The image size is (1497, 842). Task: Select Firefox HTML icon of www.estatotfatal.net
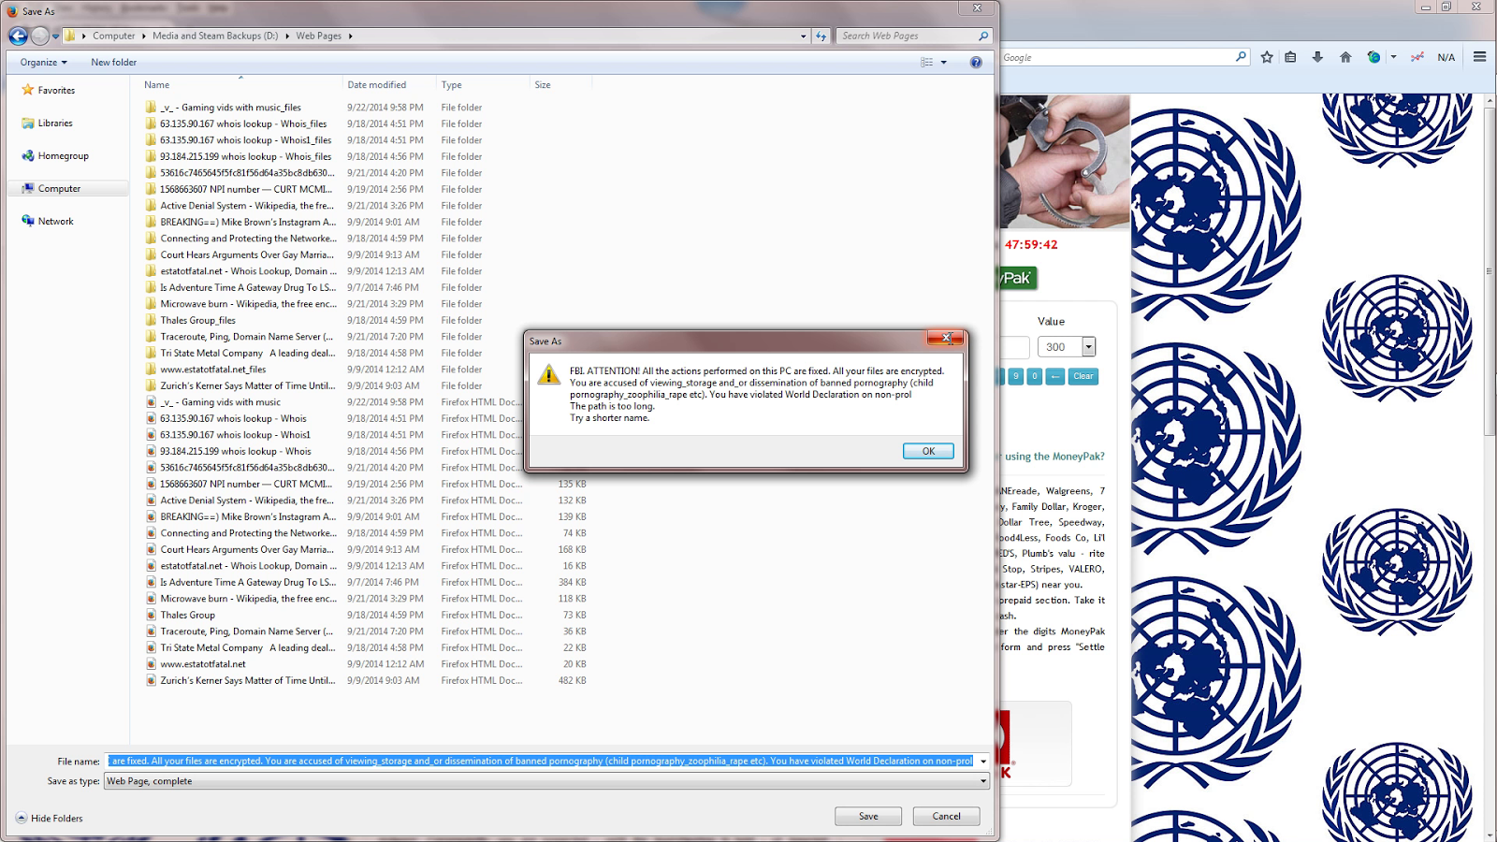pyautogui.click(x=151, y=663)
